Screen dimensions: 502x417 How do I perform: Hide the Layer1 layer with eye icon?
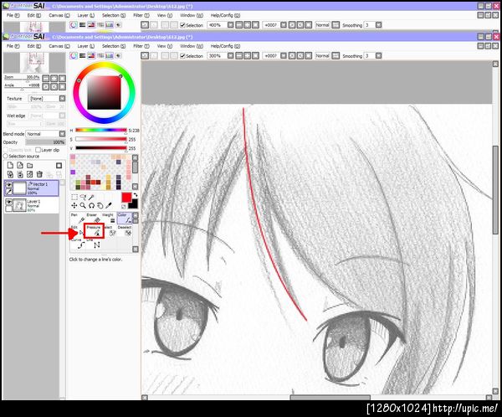(x=8, y=202)
